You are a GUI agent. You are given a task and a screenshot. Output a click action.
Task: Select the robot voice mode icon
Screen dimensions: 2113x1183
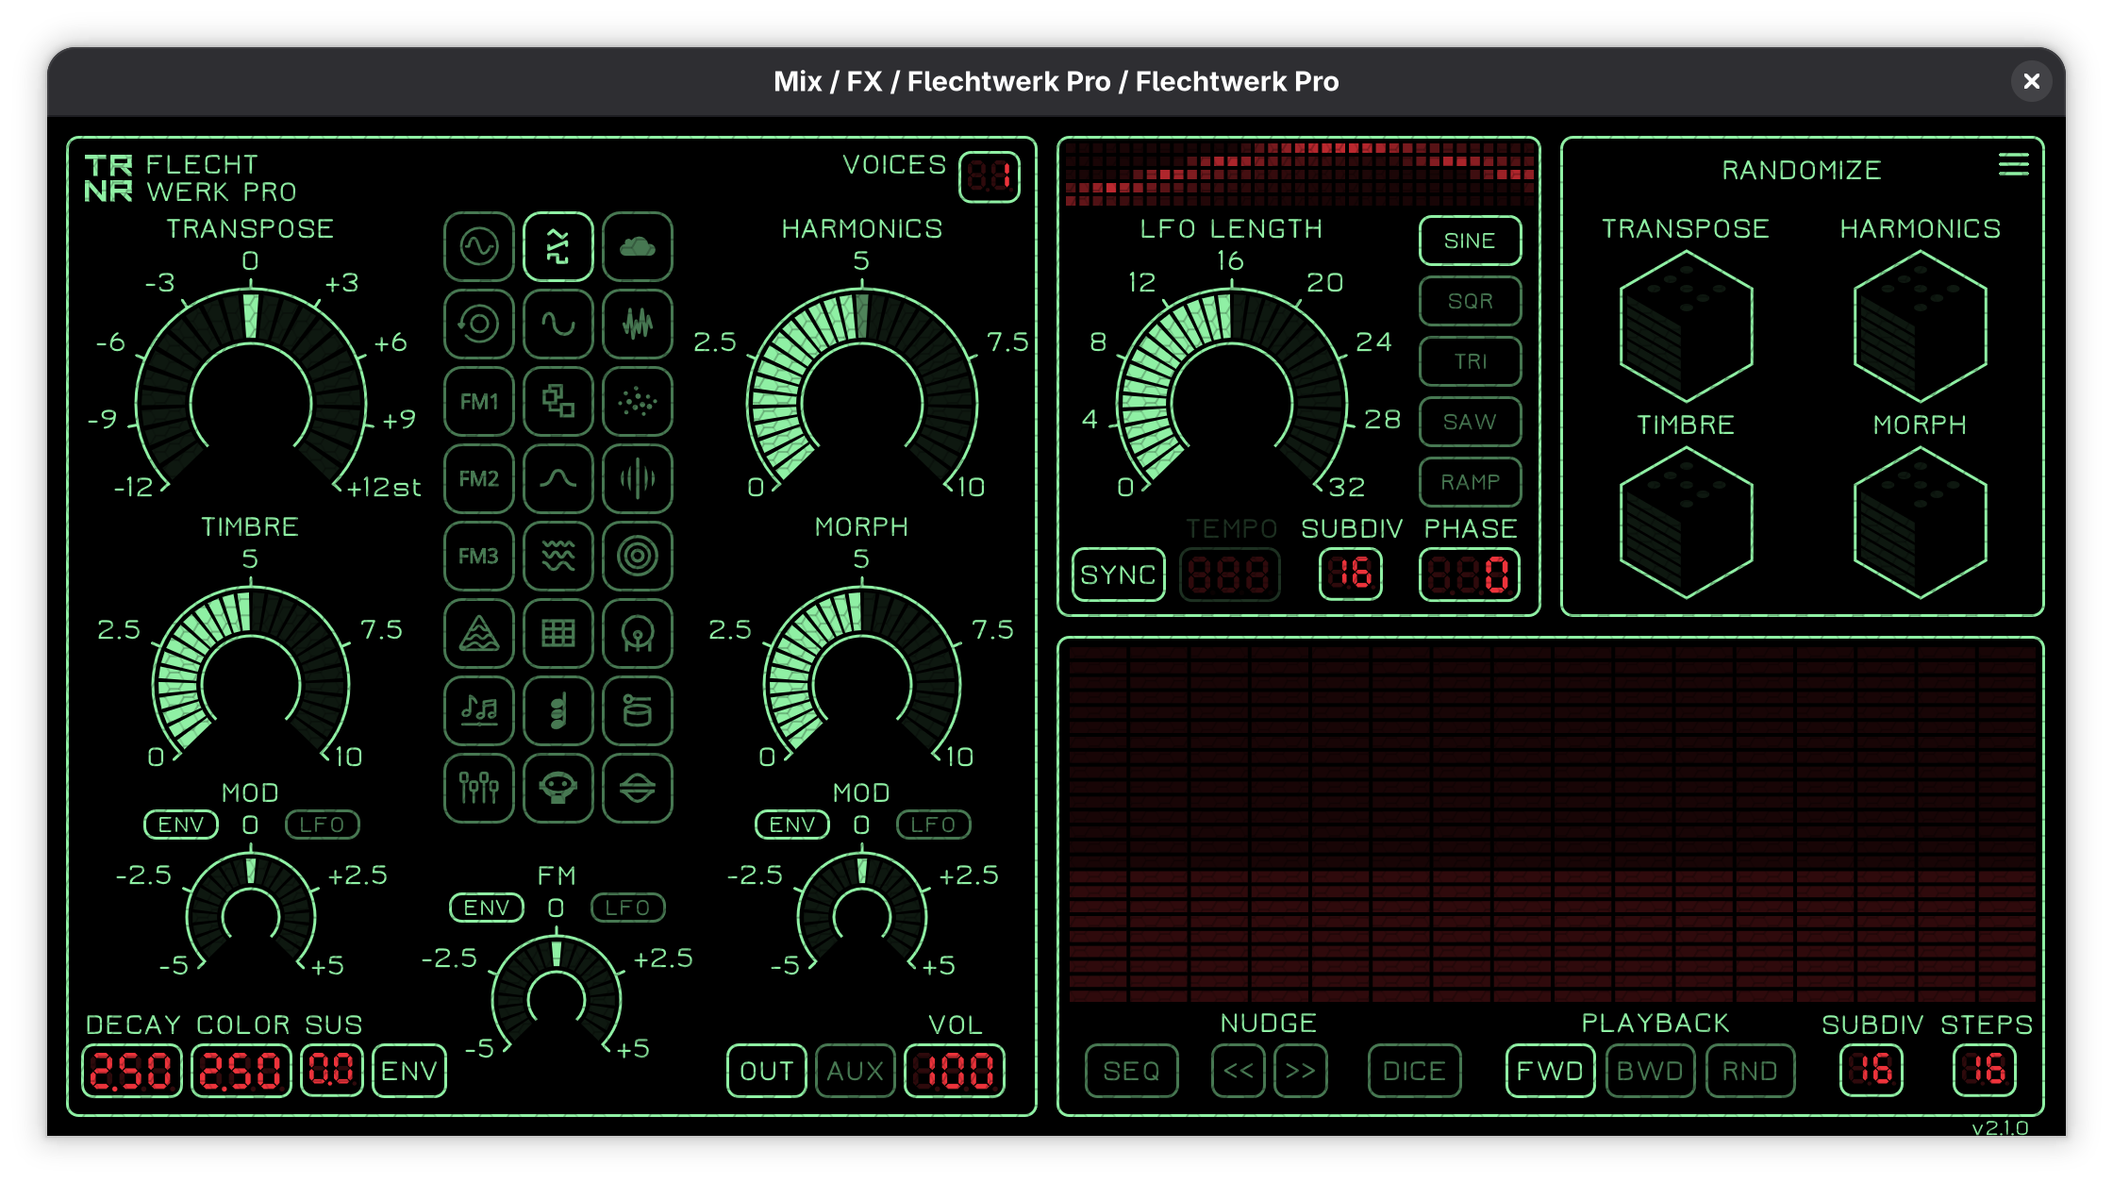pyautogui.click(x=557, y=788)
